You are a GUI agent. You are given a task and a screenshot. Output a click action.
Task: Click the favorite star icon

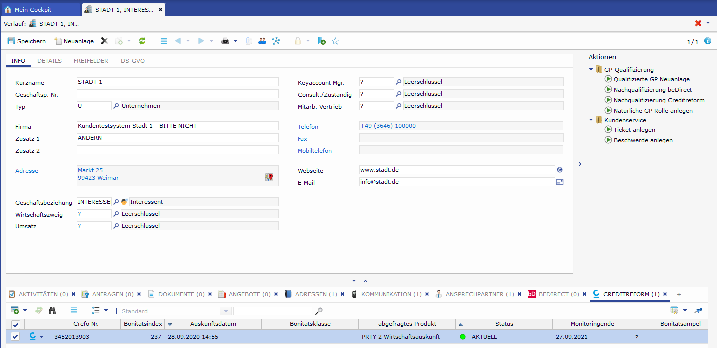tap(335, 41)
